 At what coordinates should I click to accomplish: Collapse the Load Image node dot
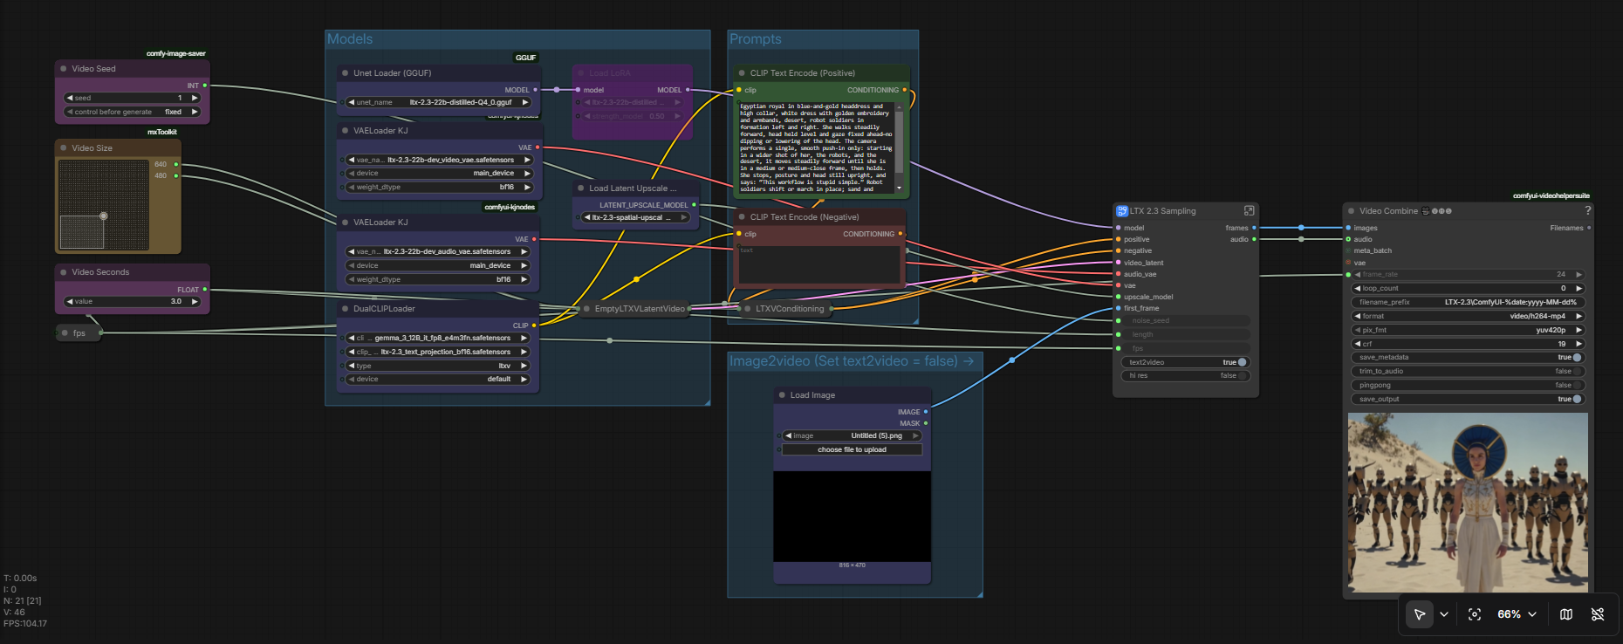pyautogui.click(x=782, y=395)
